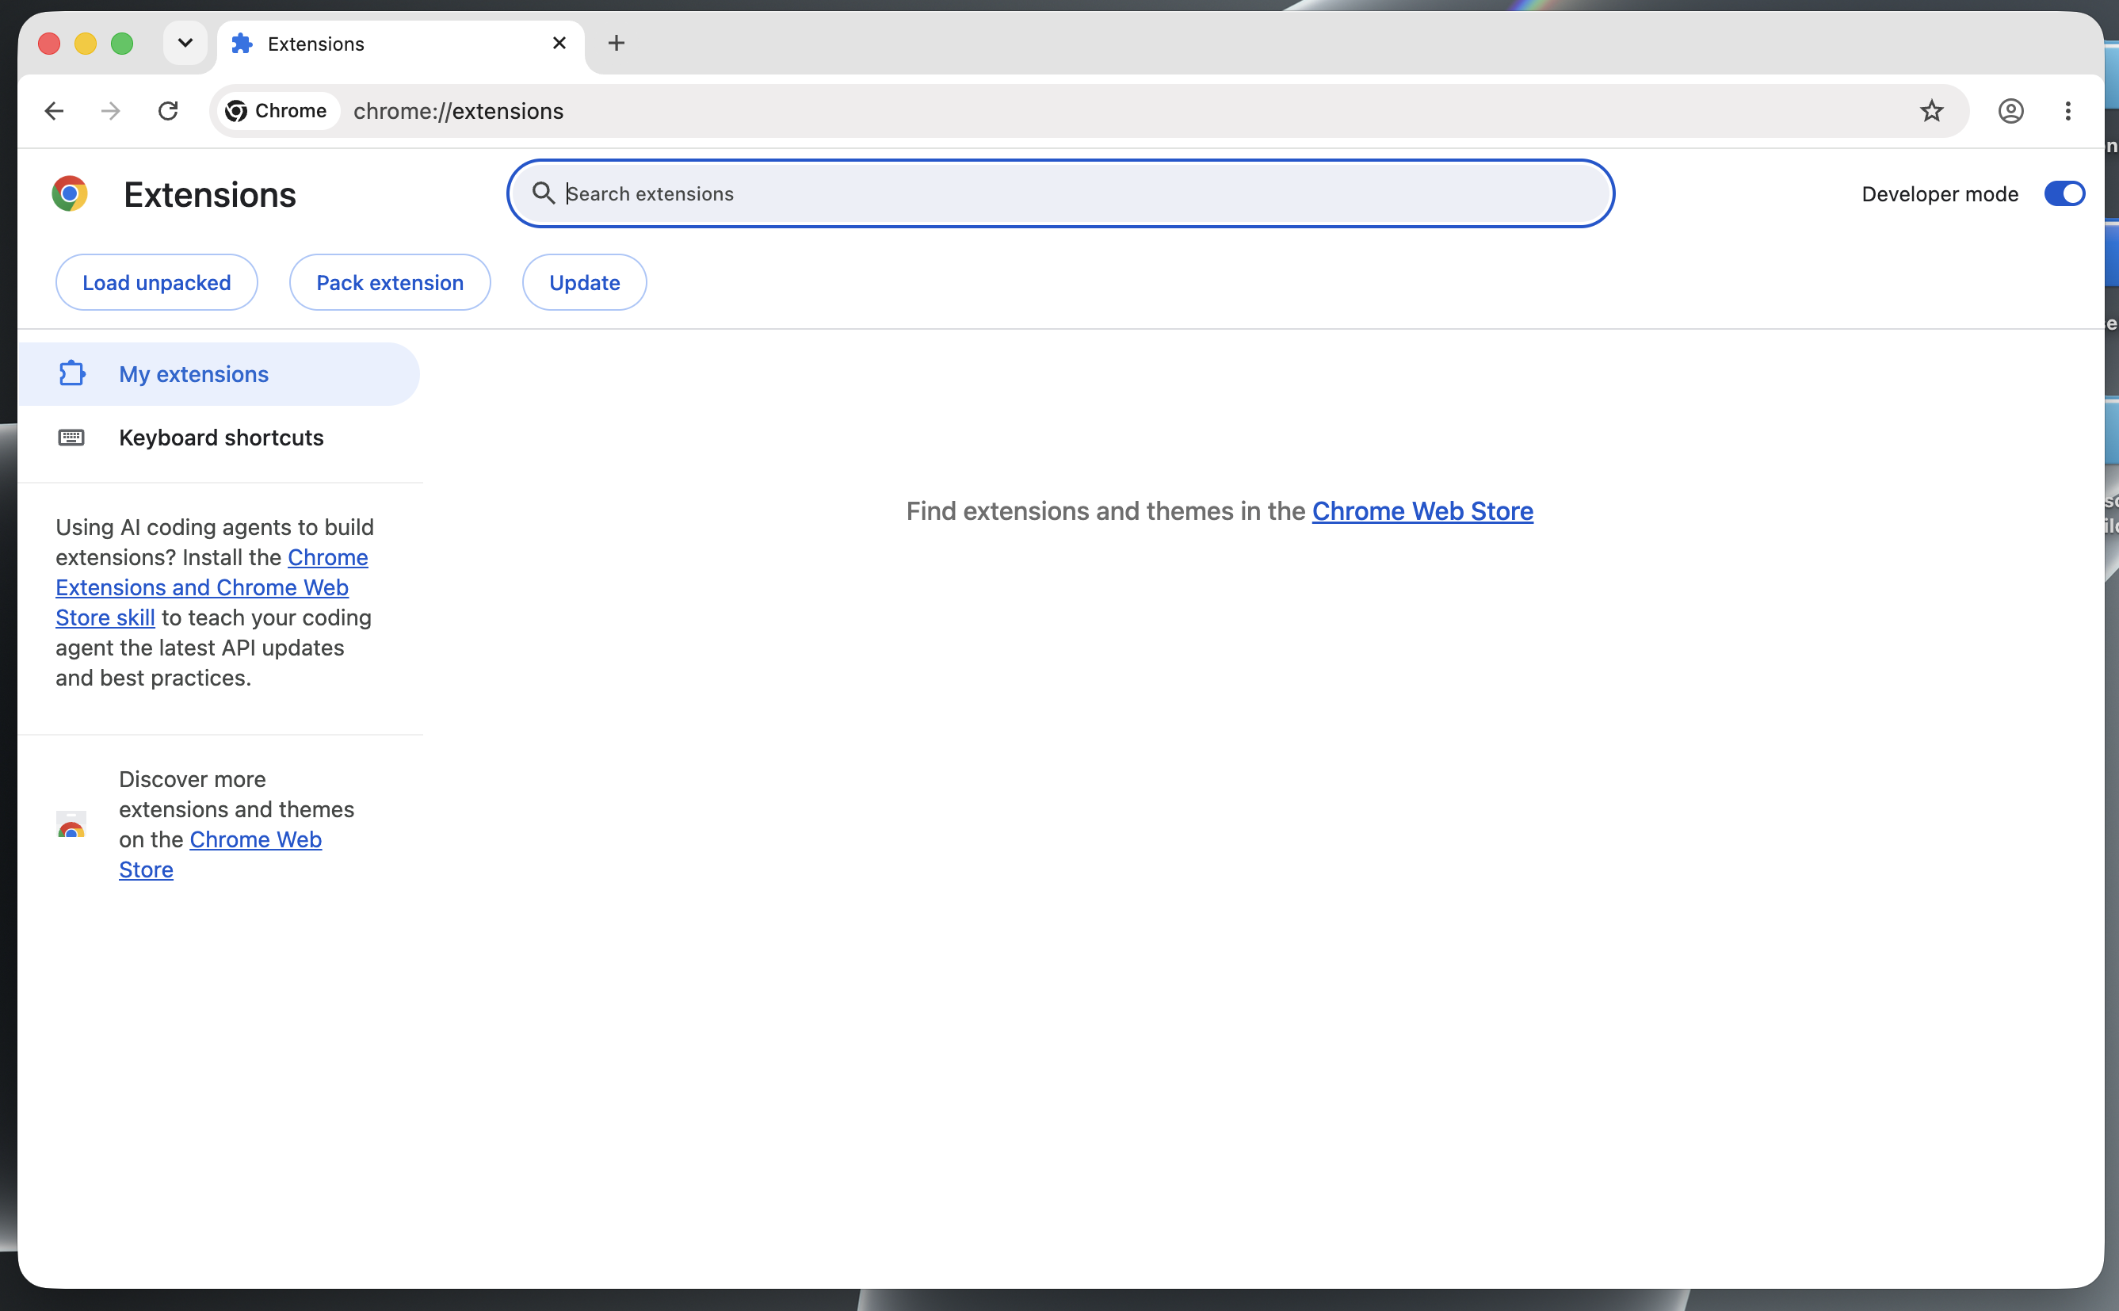Image resolution: width=2119 pixels, height=1311 pixels.
Task: Click the Chrome Web Store sidebar icon
Action: [x=71, y=824]
